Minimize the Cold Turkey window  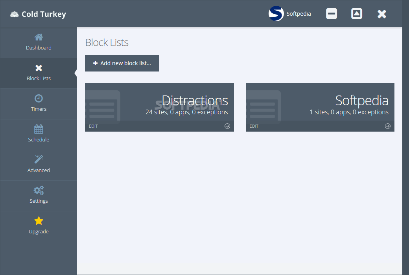click(332, 14)
